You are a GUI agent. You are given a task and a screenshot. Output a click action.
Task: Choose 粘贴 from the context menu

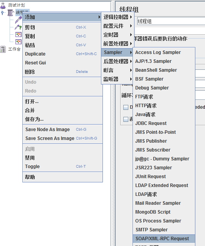coord(62,45)
